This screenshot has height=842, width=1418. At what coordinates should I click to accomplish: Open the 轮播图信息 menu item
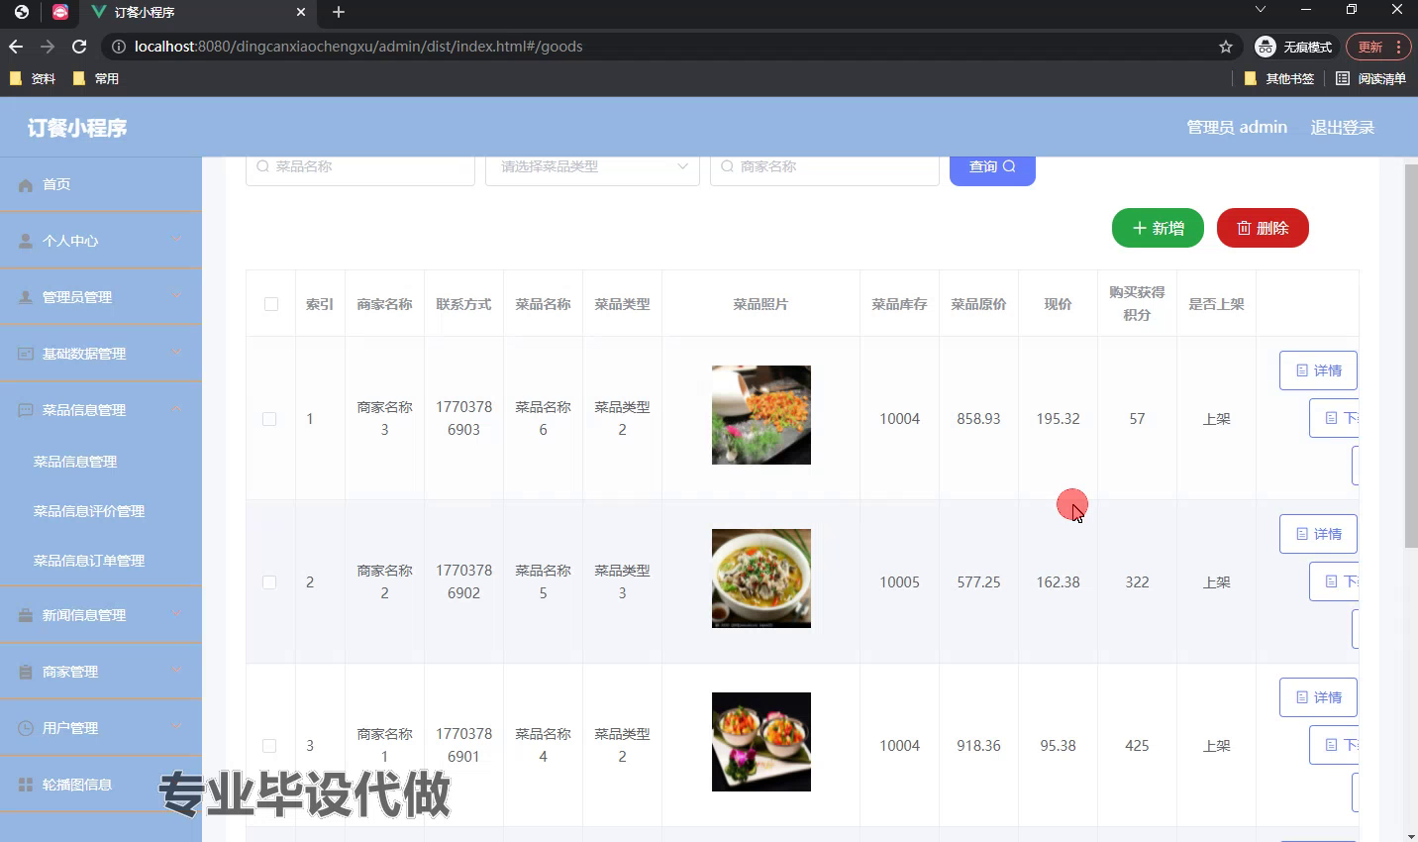point(101,785)
